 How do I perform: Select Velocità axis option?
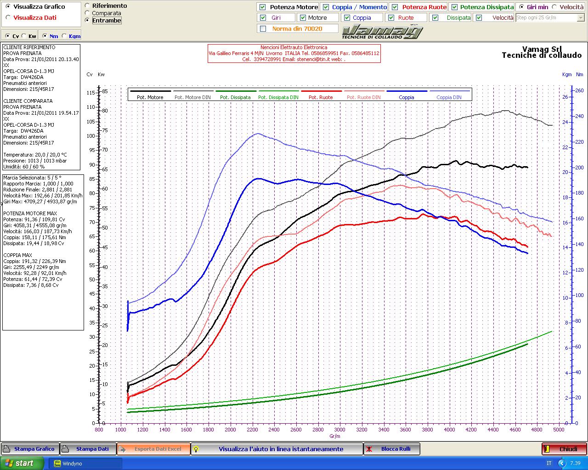554,7
